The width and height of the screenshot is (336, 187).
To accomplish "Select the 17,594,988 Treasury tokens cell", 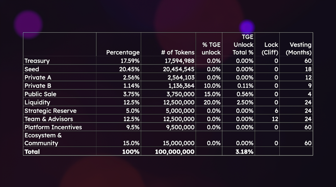I will (x=179, y=61).
